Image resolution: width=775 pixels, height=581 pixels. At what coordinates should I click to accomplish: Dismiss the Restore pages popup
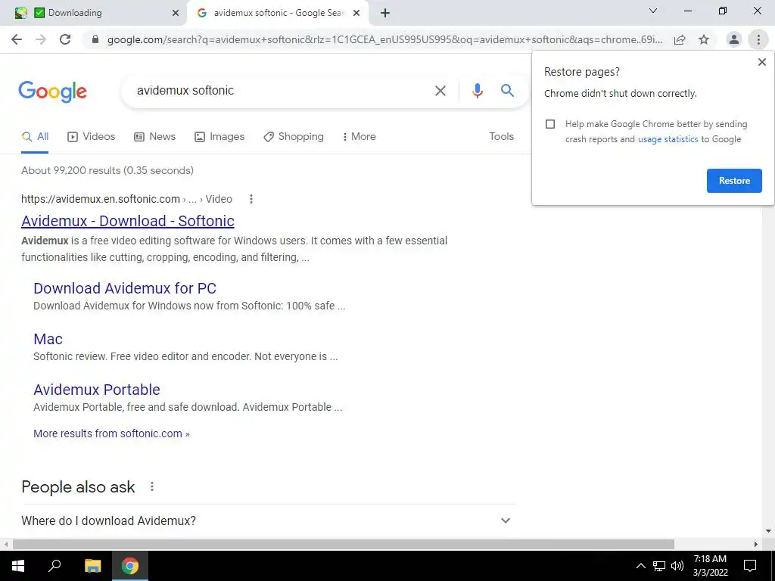point(761,62)
